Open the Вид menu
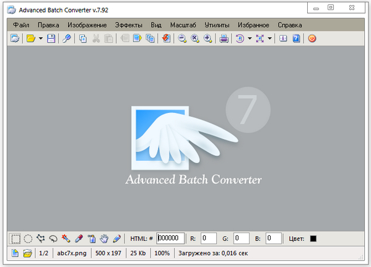This screenshot has height=267, width=371. 156,25
